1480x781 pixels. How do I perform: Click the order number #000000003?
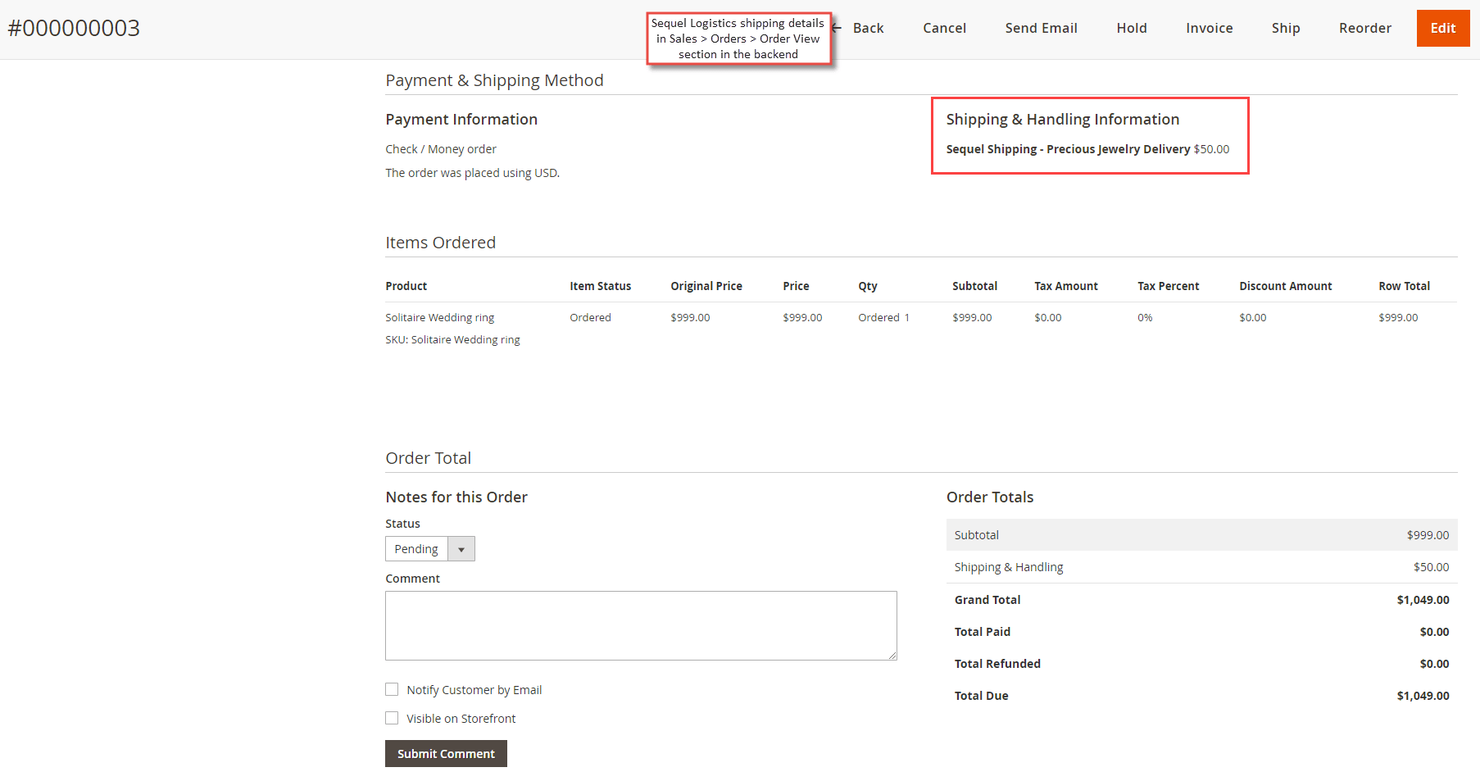tap(75, 27)
